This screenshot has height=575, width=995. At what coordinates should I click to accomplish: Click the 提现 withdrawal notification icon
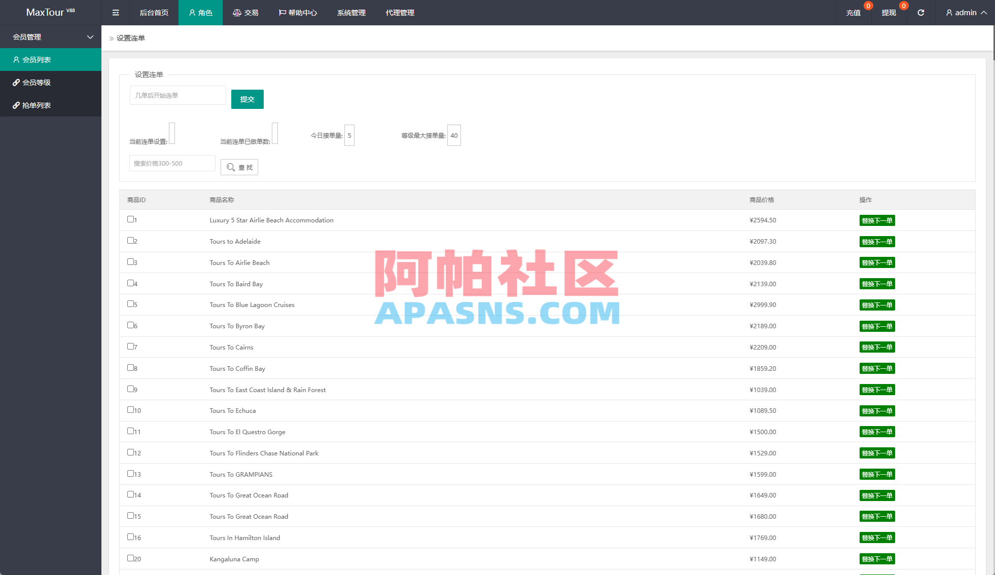coord(903,6)
